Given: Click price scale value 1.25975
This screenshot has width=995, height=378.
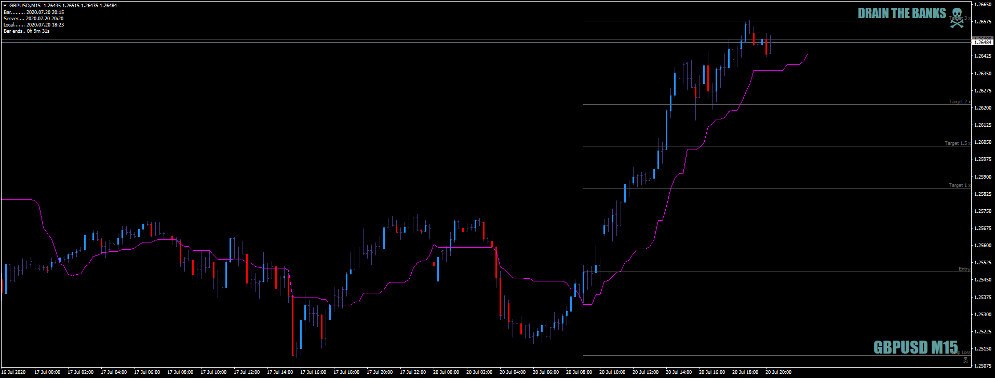Looking at the screenshot, I should (x=983, y=159).
